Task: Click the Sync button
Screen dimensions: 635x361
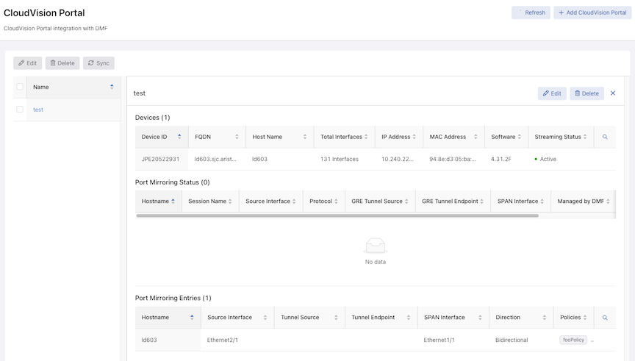Action: [x=98, y=63]
